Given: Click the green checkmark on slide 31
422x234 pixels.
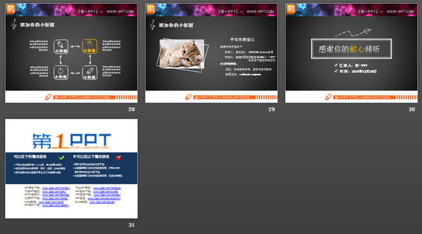Looking at the screenshot, I should click(x=61, y=157).
